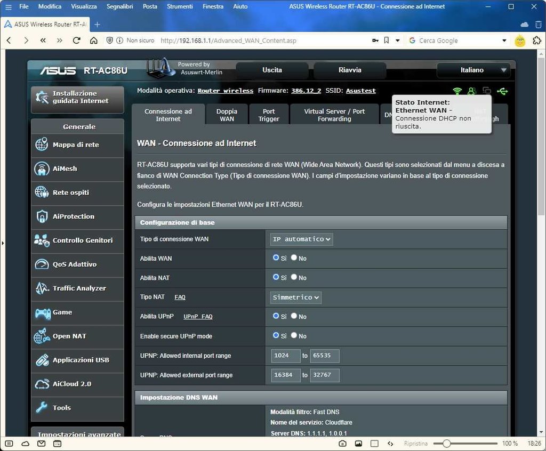Open firmware version 386.12_2 link
This screenshot has width=546, height=451.
click(306, 91)
